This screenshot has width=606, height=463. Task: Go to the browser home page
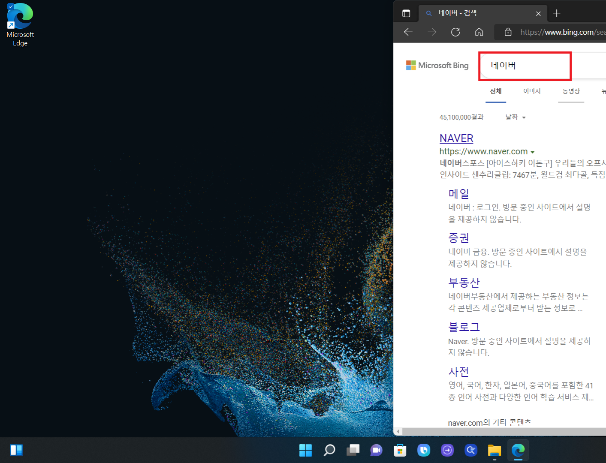click(x=479, y=32)
